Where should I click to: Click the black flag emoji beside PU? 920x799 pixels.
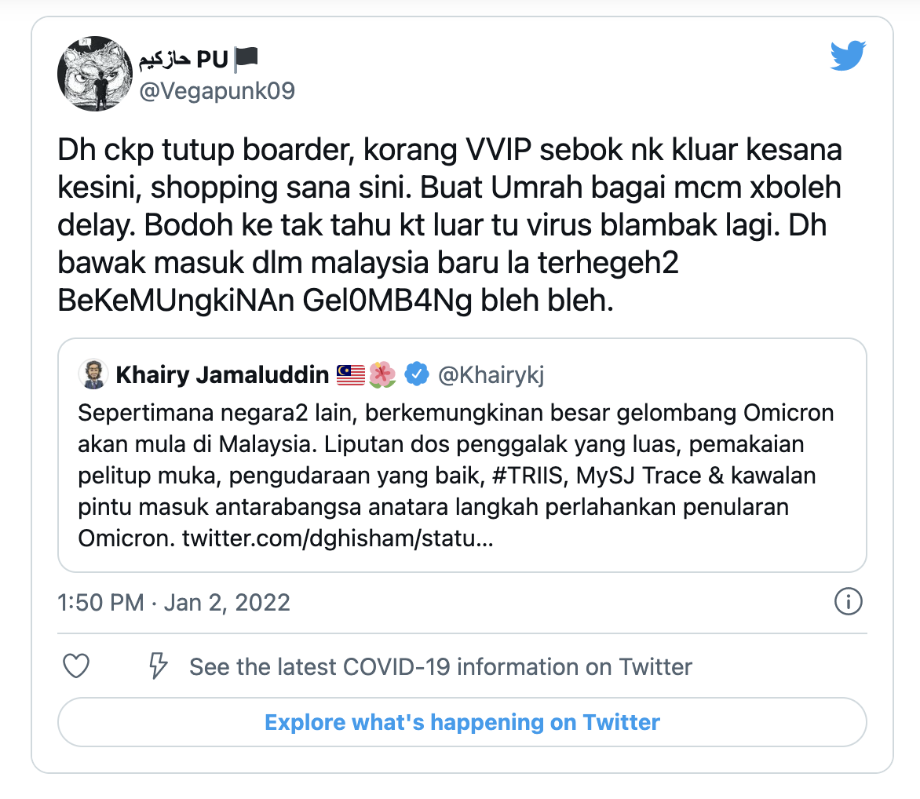click(x=246, y=59)
